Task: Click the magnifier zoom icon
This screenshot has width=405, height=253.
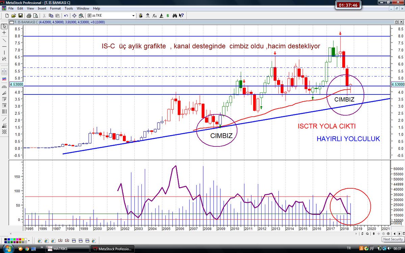Action: coord(81,16)
